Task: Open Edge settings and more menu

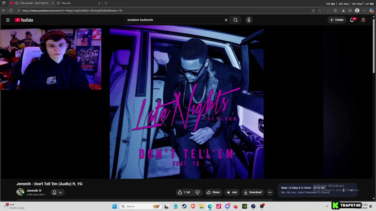Action: (364, 11)
